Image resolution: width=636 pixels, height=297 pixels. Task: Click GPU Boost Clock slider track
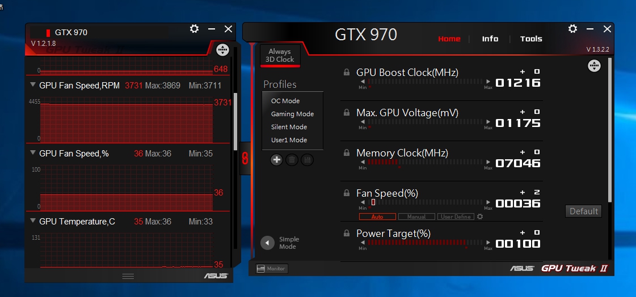426,82
